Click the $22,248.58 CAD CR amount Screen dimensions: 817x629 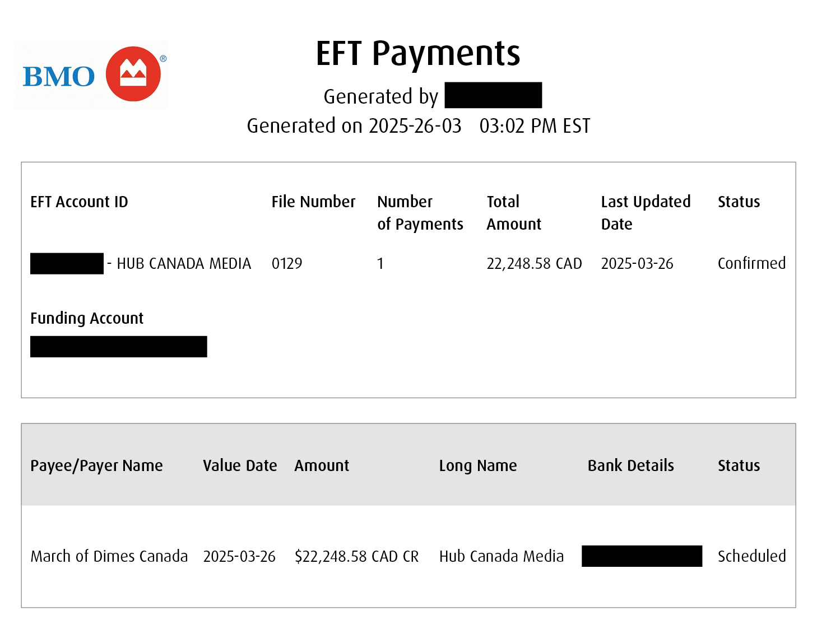[x=356, y=556]
